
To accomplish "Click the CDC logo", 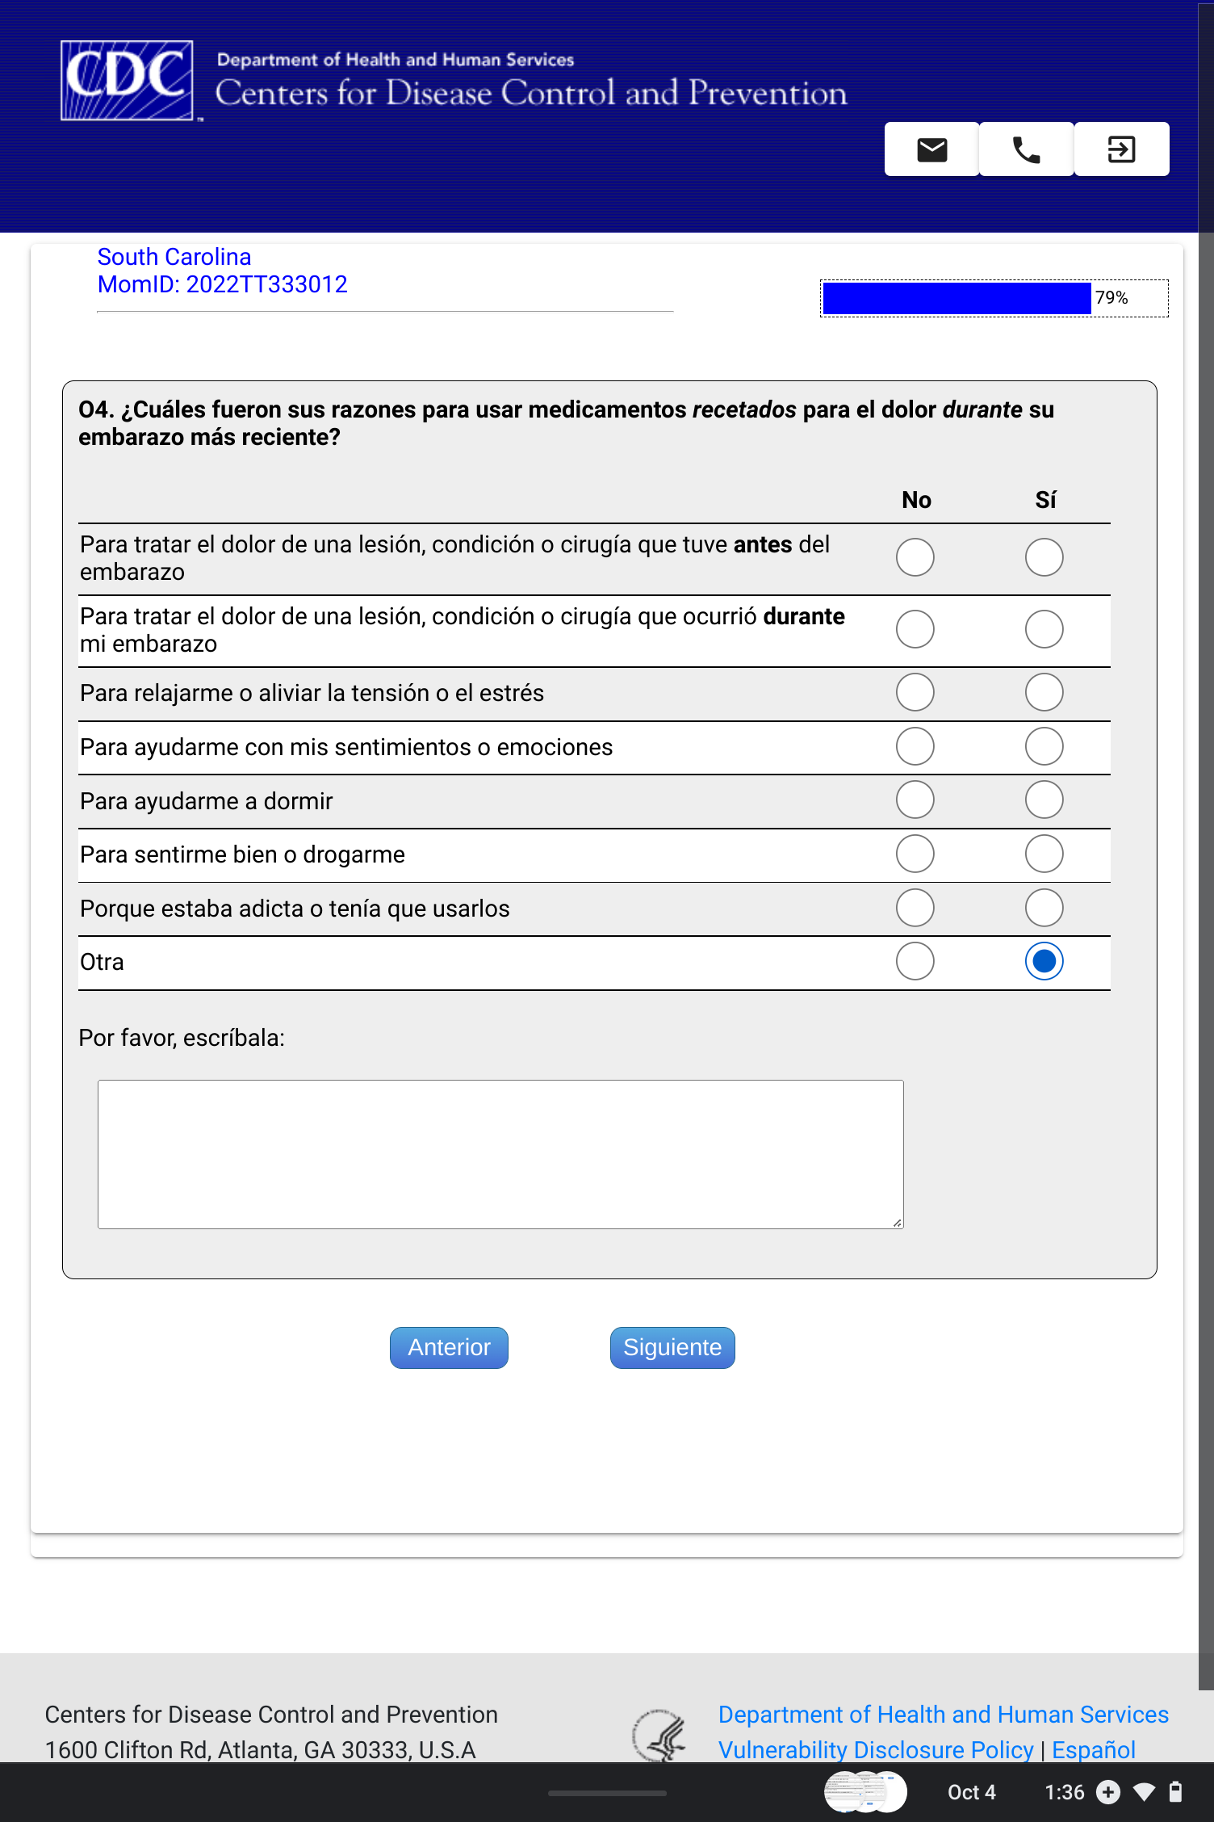I will click(x=128, y=81).
